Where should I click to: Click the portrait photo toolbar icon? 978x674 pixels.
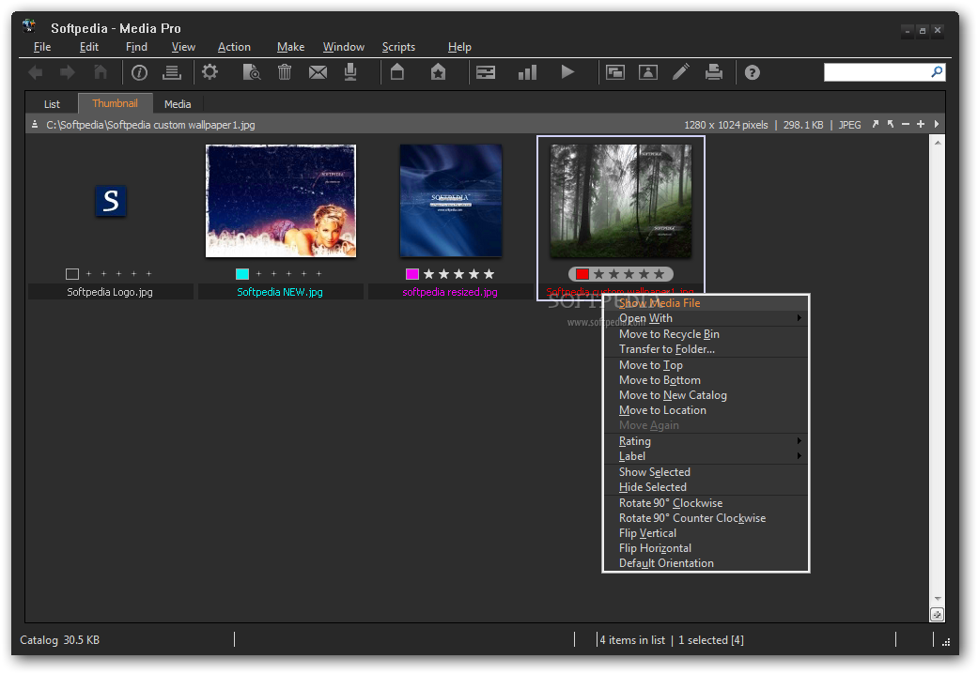[648, 72]
